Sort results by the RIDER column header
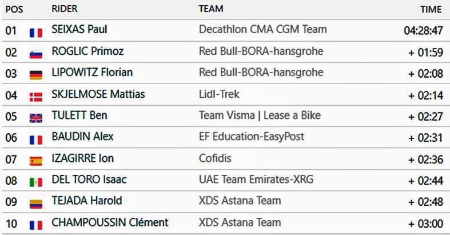Viewport: 450px width, 235px height. [x=65, y=9]
